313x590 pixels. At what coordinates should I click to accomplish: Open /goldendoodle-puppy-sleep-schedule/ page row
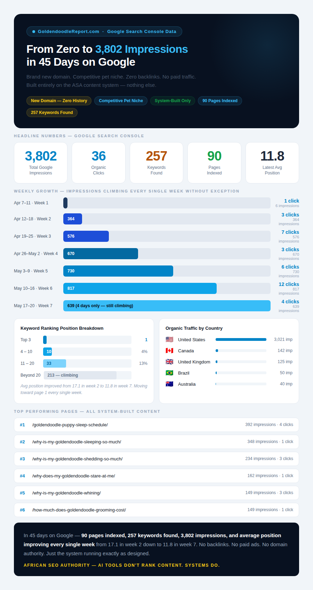[156, 425]
